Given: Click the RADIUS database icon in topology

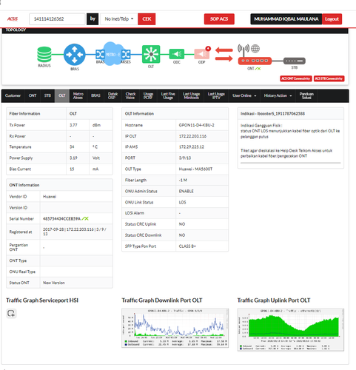Looking at the screenshot, I should point(44,54).
